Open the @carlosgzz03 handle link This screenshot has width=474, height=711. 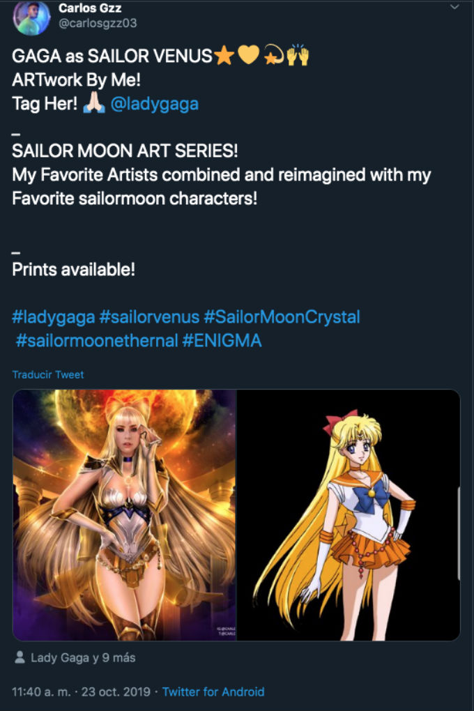click(x=98, y=23)
